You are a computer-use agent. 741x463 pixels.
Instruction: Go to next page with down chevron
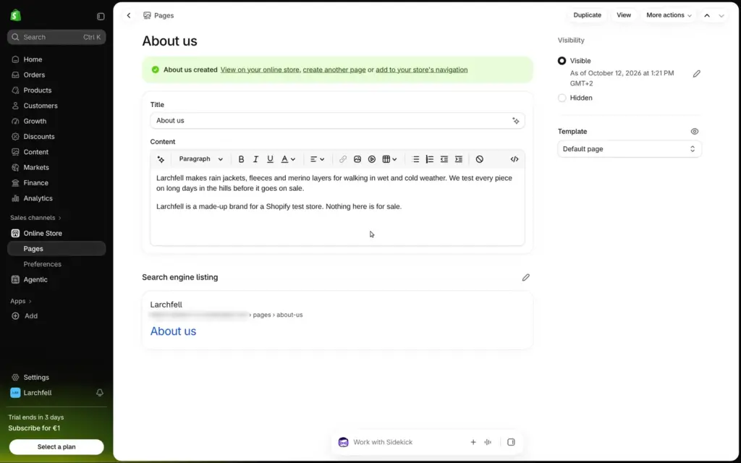[x=721, y=16]
